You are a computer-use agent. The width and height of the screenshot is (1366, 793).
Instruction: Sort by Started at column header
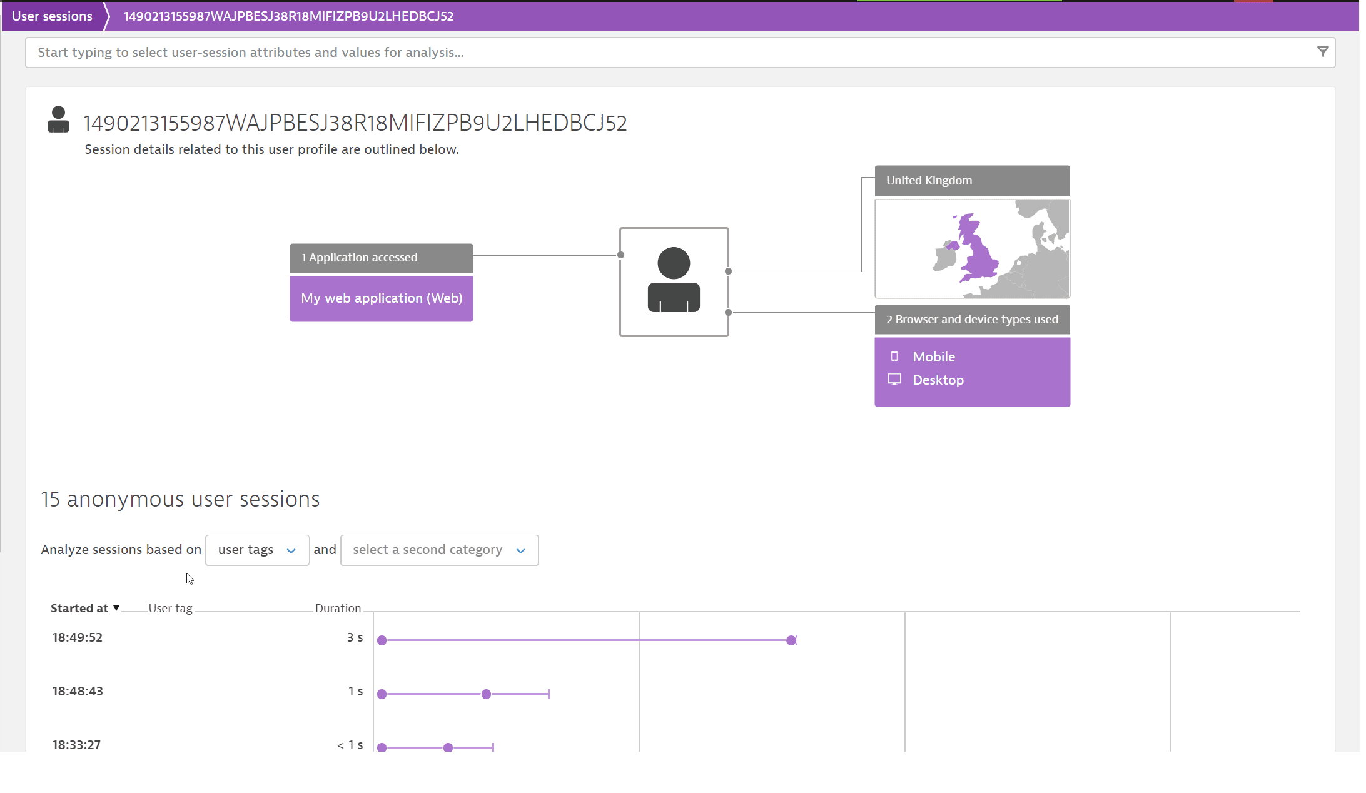[85, 608]
